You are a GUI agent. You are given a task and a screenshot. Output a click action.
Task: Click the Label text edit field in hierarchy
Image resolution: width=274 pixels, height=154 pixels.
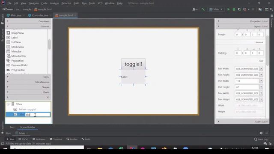(x=38, y=115)
